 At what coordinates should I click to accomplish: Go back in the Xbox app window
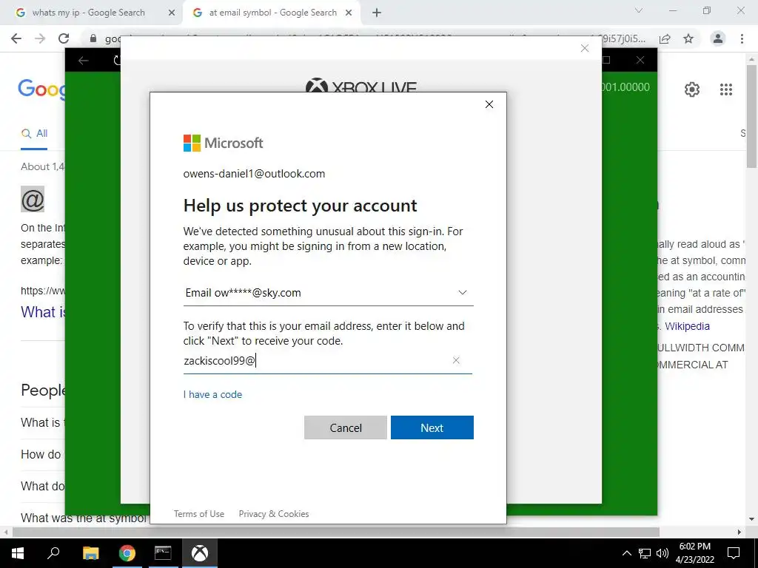point(84,61)
